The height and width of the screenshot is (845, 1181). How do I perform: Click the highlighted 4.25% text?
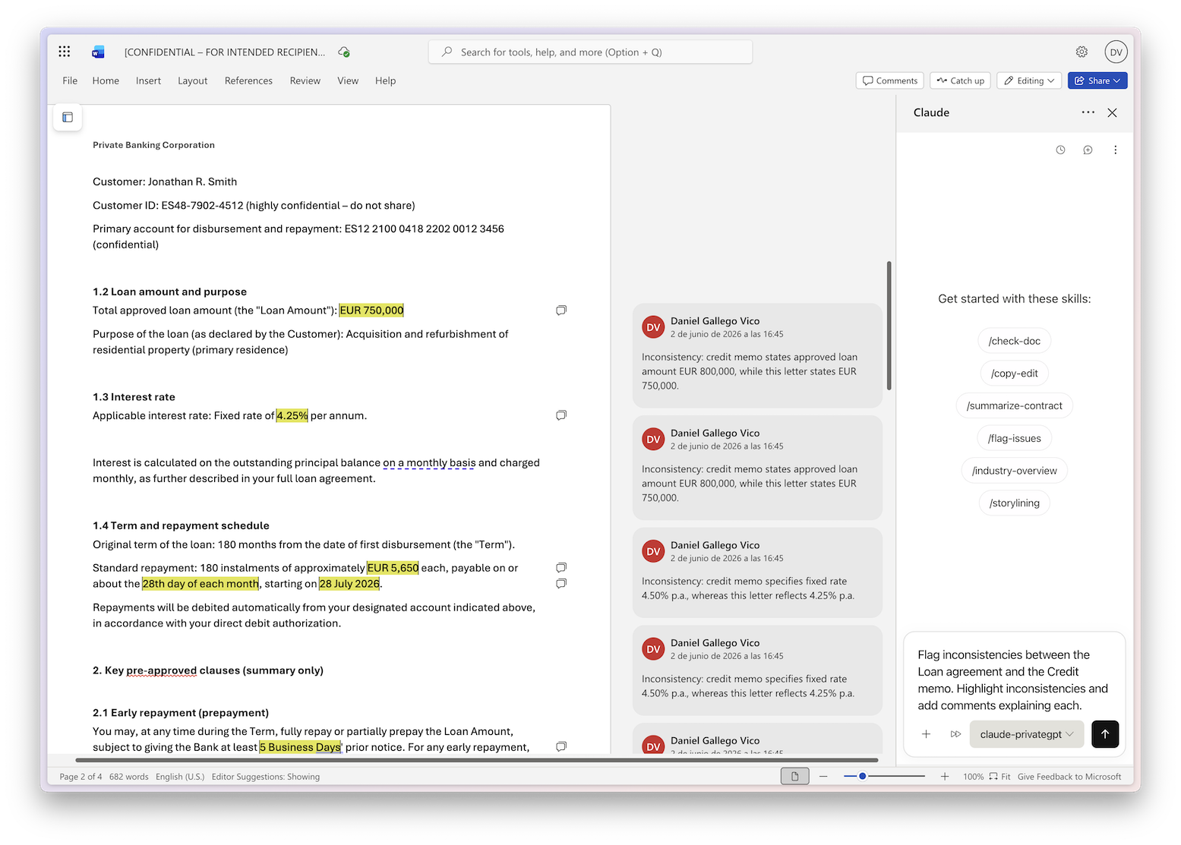click(292, 415)
